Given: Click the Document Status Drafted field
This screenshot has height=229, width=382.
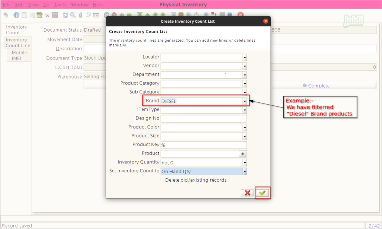Looking at the screenshot, I should coord(95,30).
